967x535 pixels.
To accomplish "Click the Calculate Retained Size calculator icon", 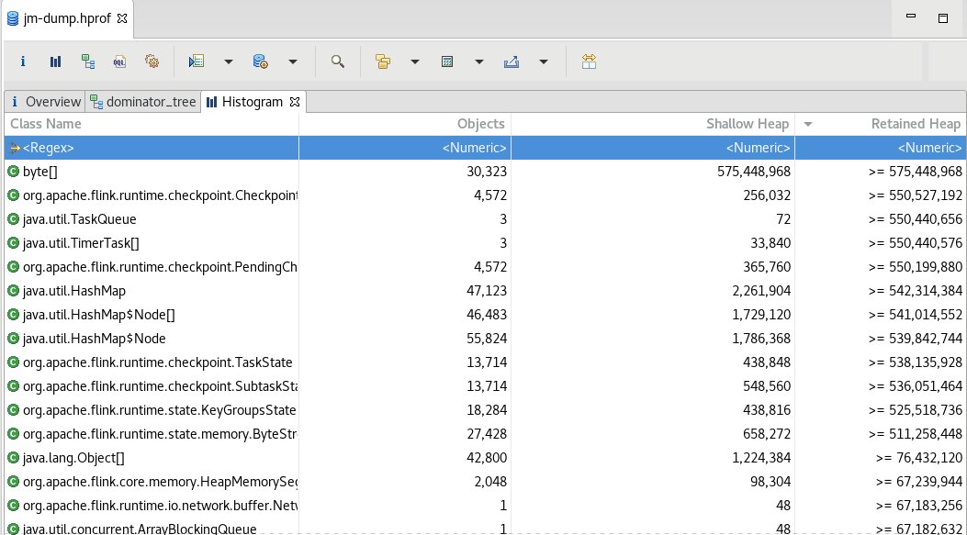I will [447, 61].
